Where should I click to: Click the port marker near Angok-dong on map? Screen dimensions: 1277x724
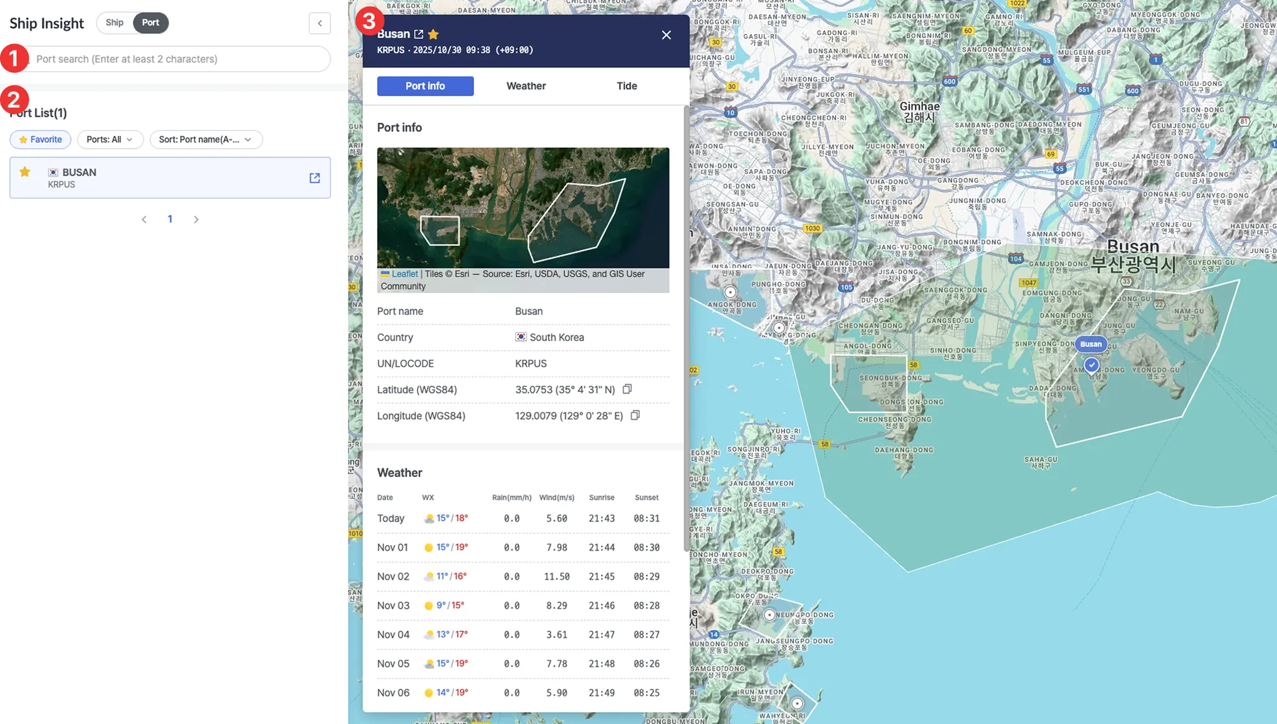coord(730,292)
